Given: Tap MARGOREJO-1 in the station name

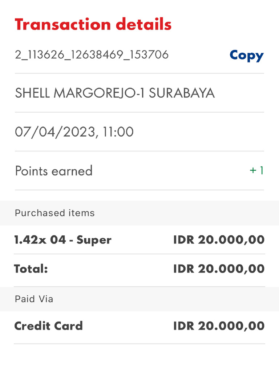Looking at the screenshot, I should 99,93.
